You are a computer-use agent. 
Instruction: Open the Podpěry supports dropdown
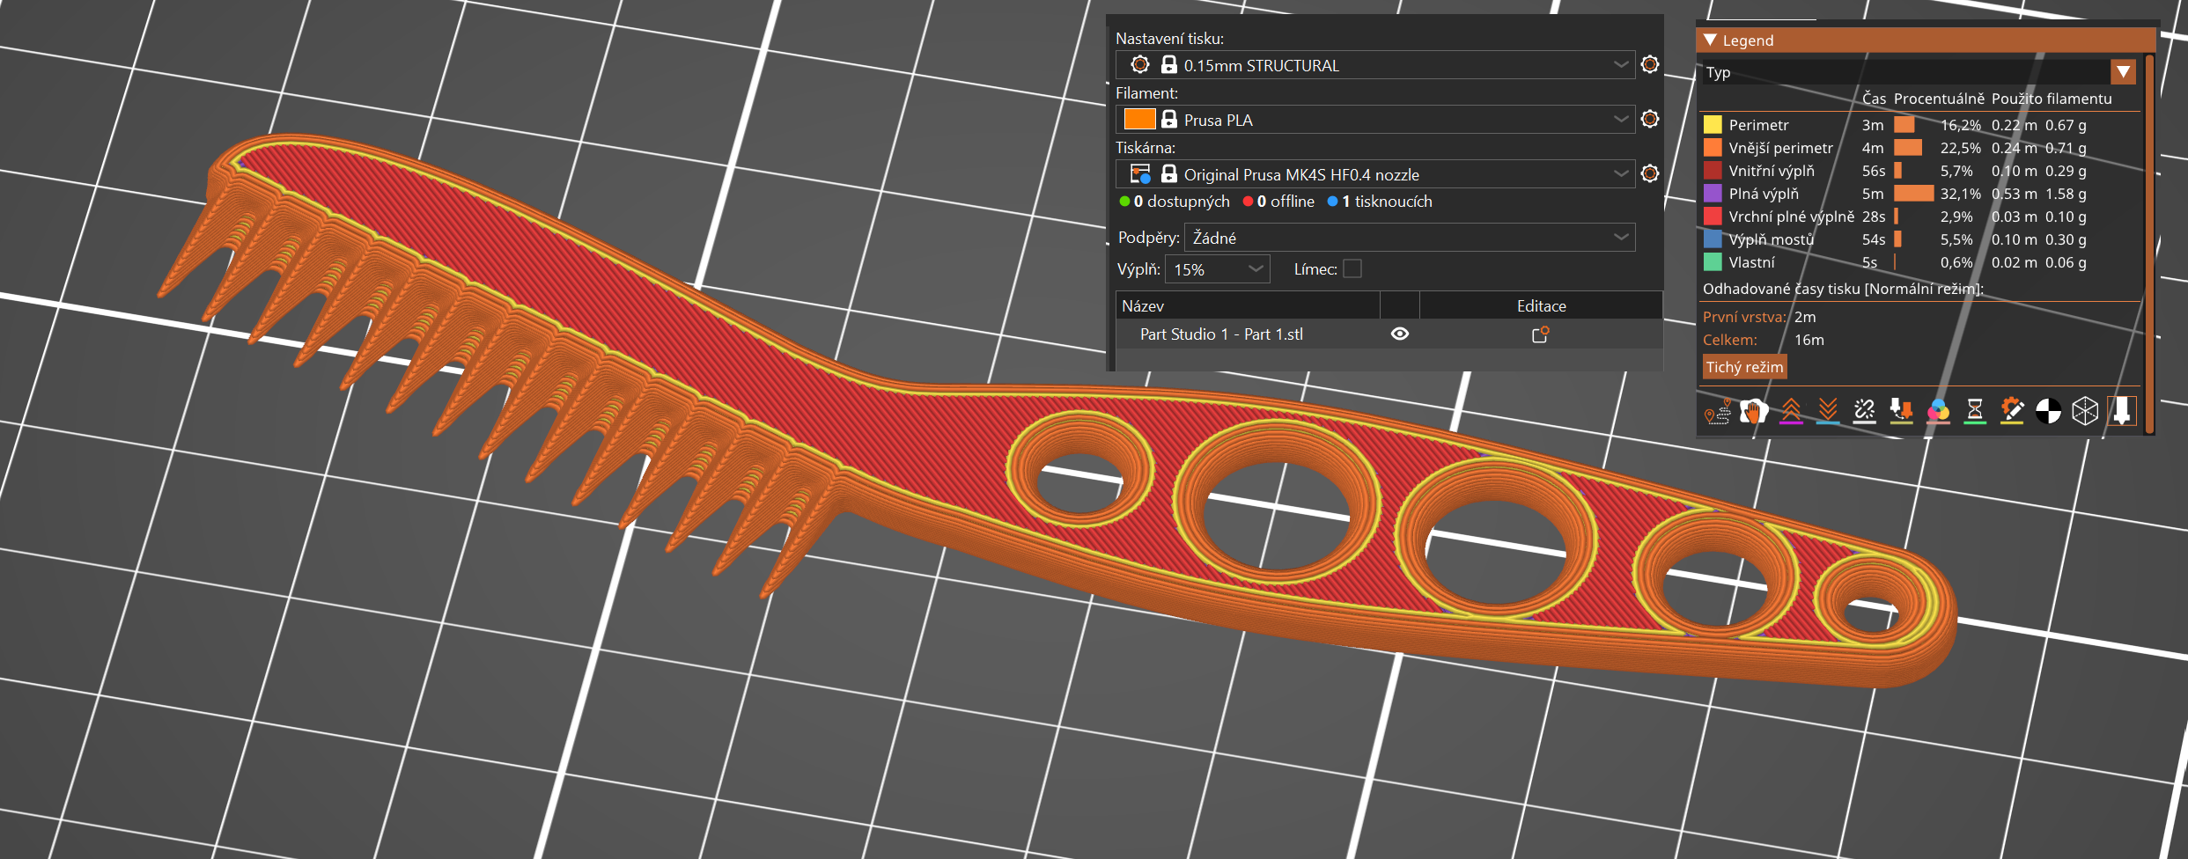pyautogui.click(x=1410, y=238)
